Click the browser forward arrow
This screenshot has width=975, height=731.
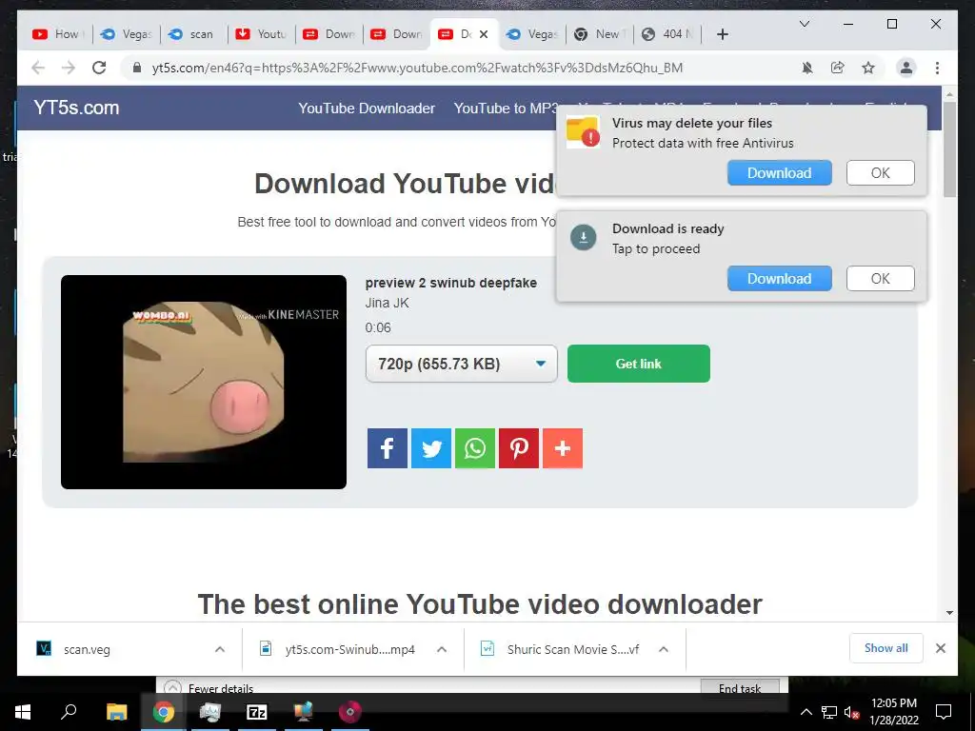69,68
